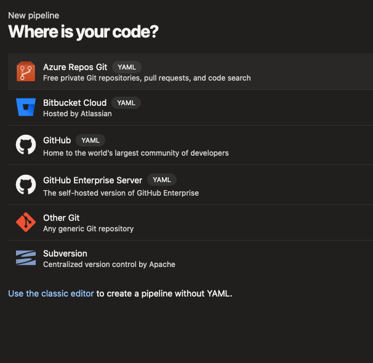Click the GitHub octocat icon
373x363 pixels.
tap(25, 145)
